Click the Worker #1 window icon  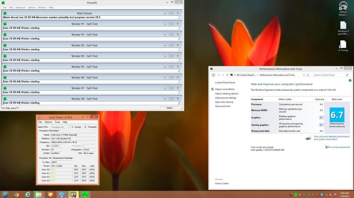(5, 24)
